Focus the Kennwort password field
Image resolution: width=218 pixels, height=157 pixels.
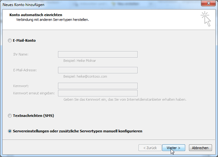(98, 86)
